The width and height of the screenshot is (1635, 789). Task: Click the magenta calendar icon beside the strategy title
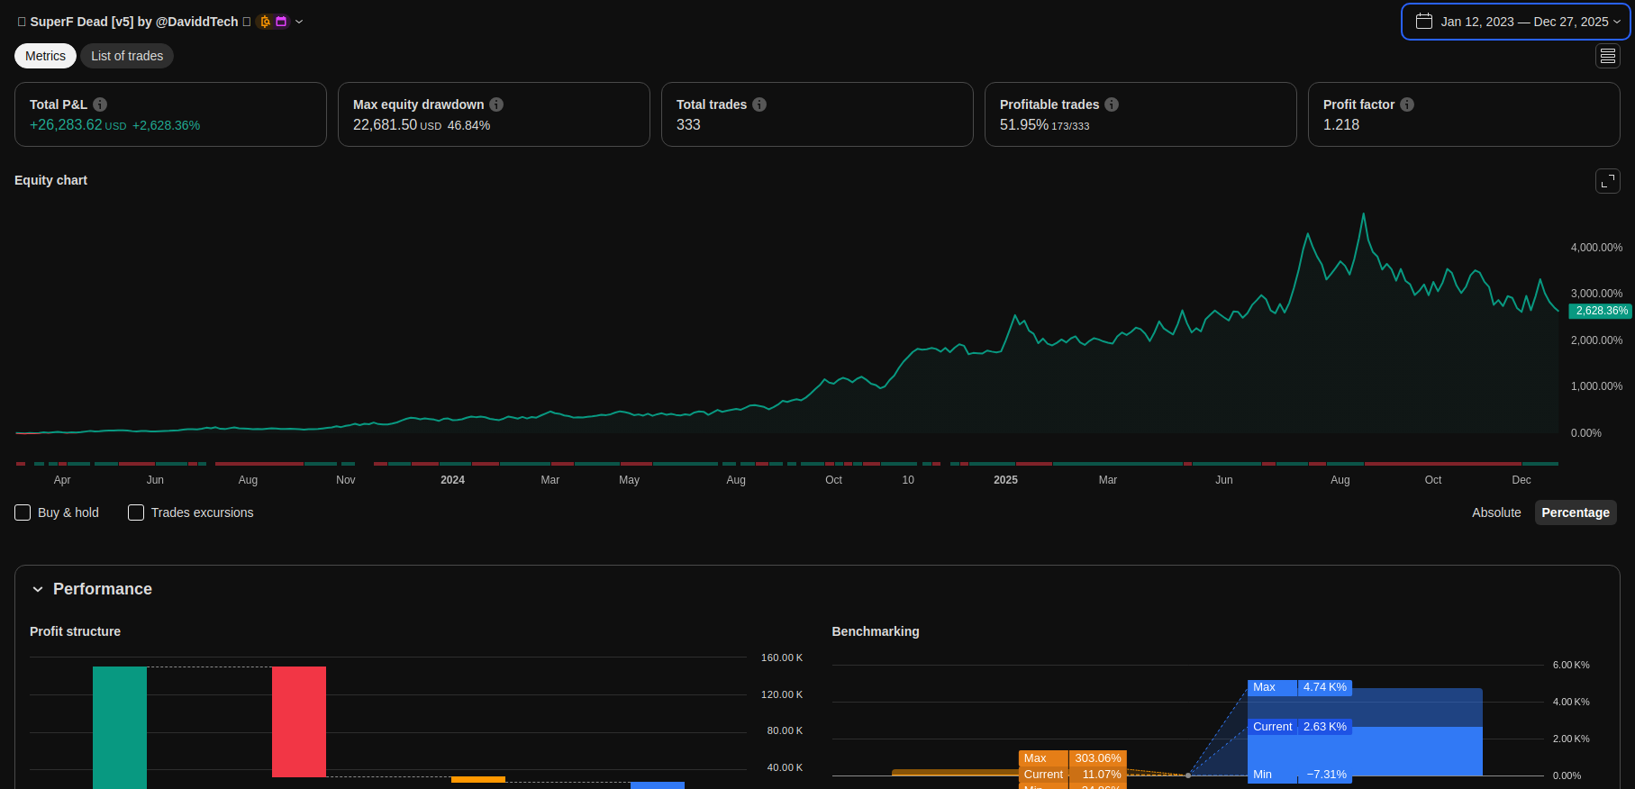click(281, 22)
